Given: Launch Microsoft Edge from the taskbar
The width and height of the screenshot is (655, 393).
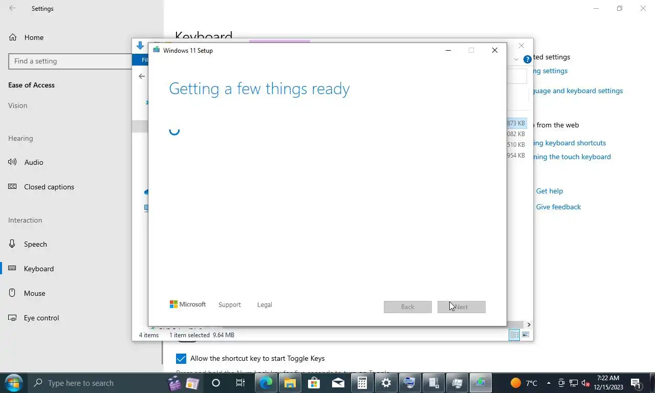Looking at the screenshot, I should click(x=265, y=383).
